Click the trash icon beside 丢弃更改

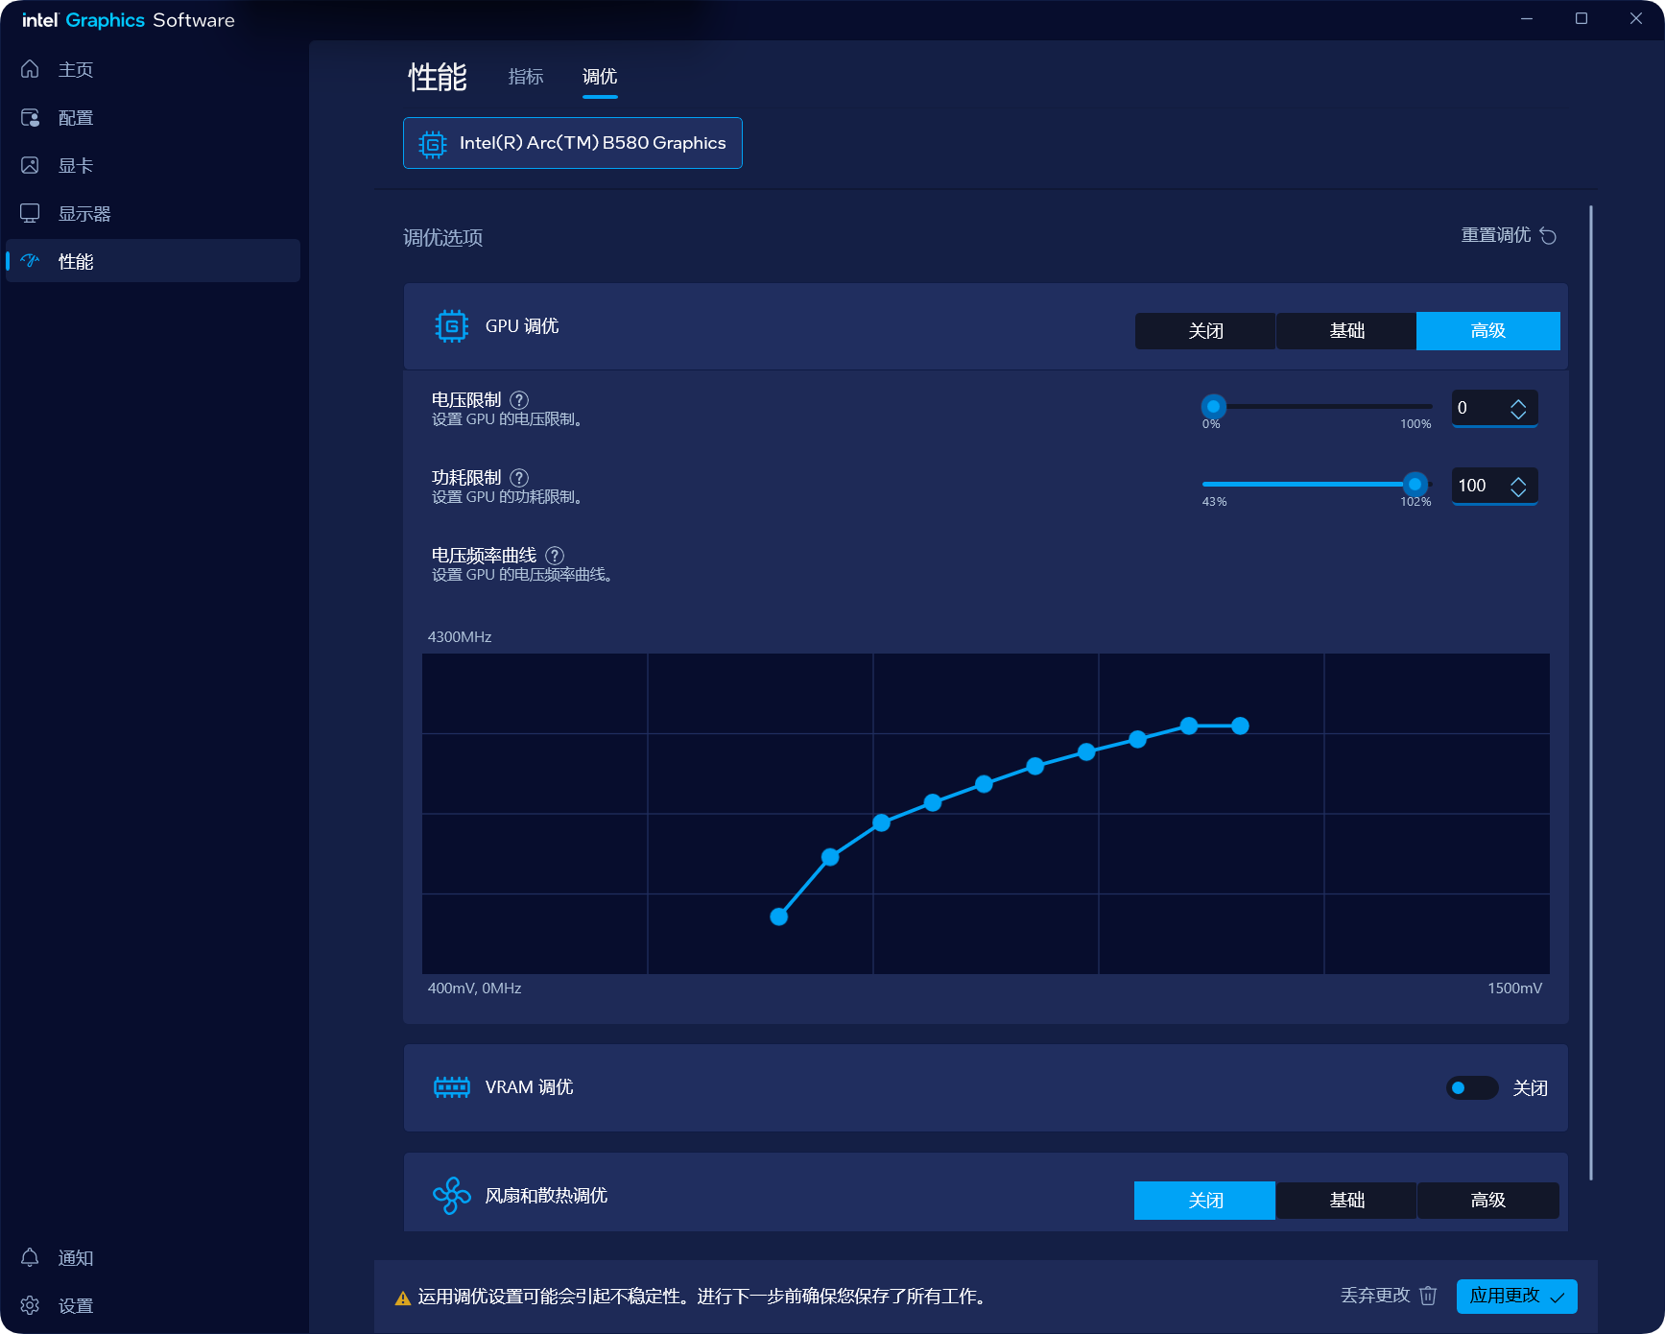pyautogui.click(x=1428, y=1296)
